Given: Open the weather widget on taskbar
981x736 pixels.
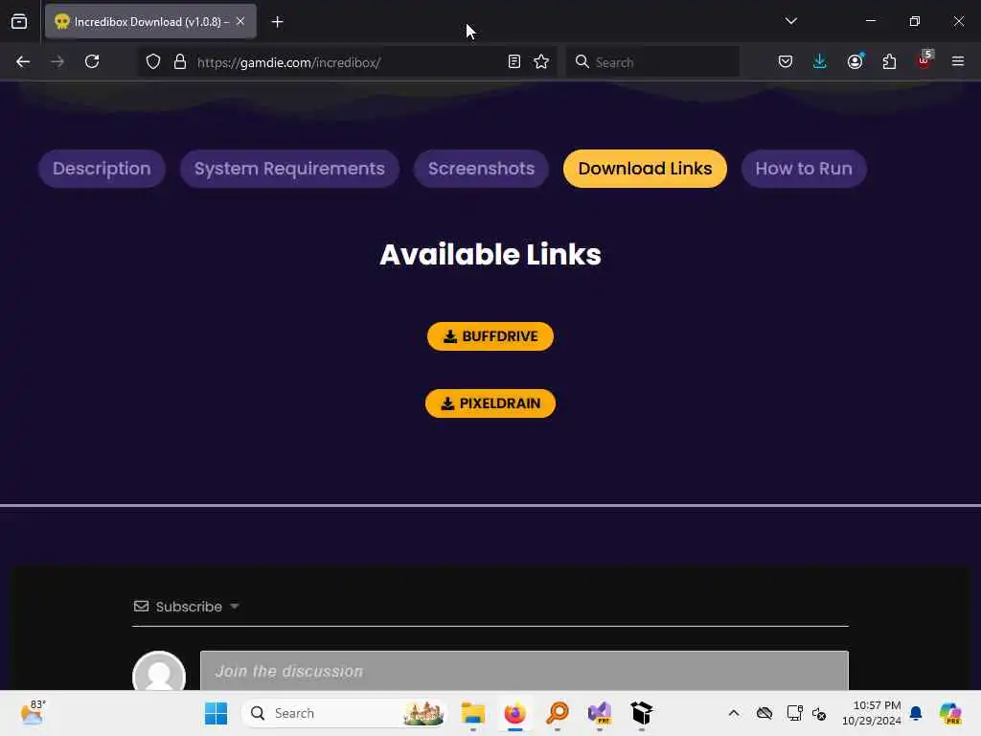Looking at the screenshot, I should pyautogui.click(x=33, y=713).
